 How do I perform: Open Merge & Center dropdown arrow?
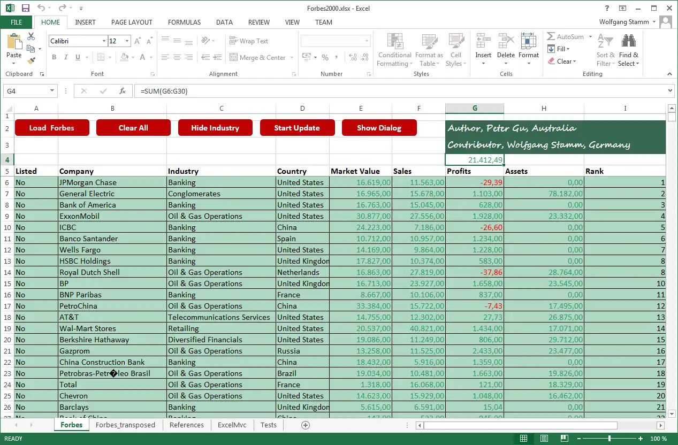tap(292, 57)
